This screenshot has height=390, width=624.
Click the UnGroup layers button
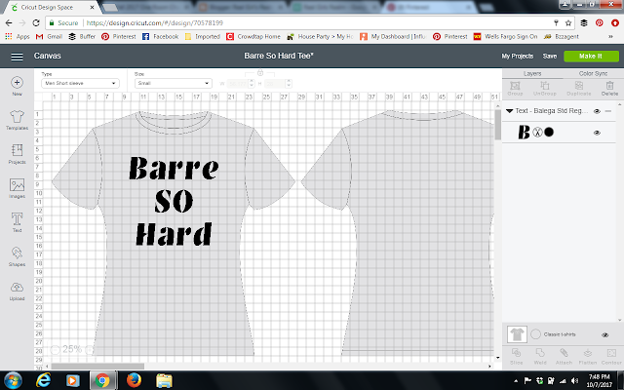pyautogui.click(x=544, y=89)
